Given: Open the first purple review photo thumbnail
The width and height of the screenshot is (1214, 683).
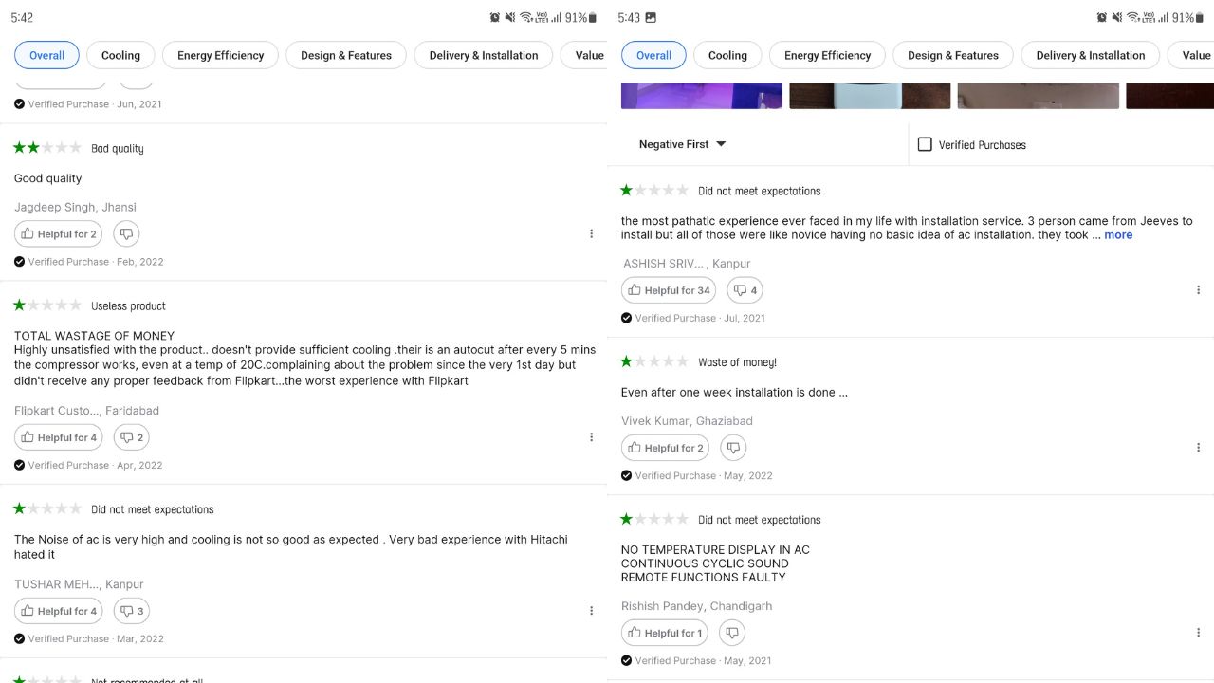Looking at the screenshot, I should point(702,96).
